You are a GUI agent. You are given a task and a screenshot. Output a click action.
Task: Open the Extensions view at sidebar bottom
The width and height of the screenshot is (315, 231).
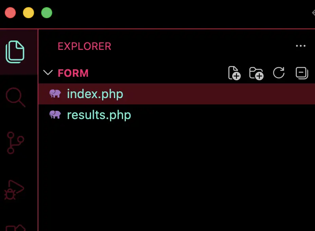15,227
